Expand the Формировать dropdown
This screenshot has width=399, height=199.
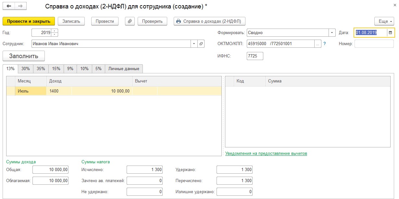pyautogui.click(x=332, y=33)
